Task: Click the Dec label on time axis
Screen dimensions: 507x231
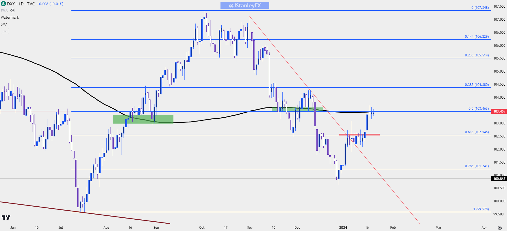Action: [297, 228]
